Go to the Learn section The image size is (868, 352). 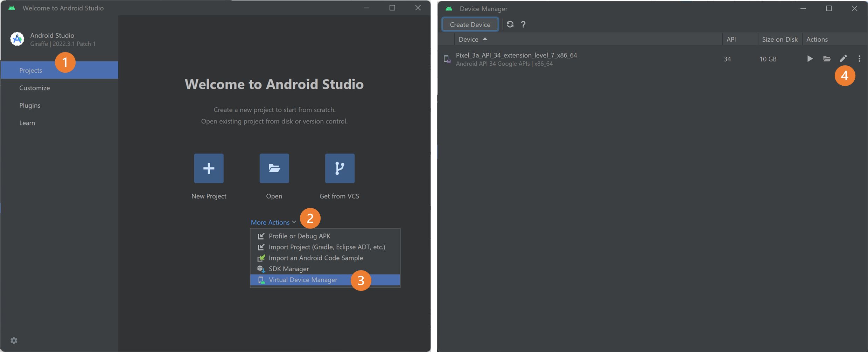click(59, 123)
